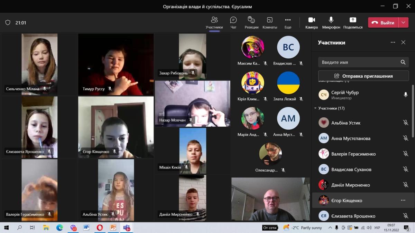Click the Альбіна Устик heart avatar in list
This screenshot has width=415, height=233.
(x=324, y=123)
